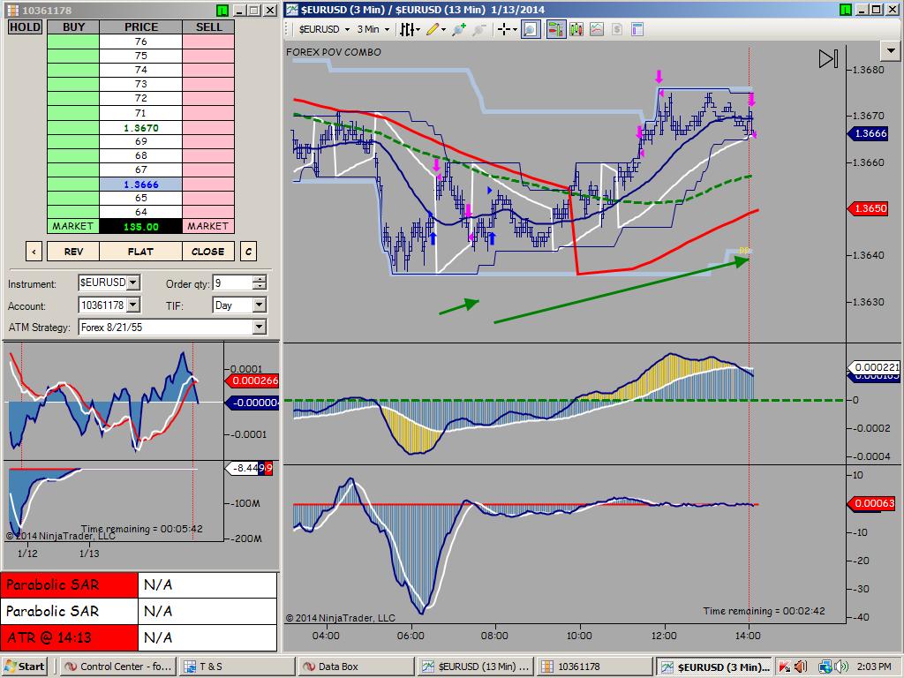Select the crosshair cursor tool
904x678 pixels.
tap(504, 29)
